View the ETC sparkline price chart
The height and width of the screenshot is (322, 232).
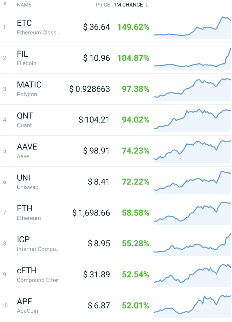[192, 28]
